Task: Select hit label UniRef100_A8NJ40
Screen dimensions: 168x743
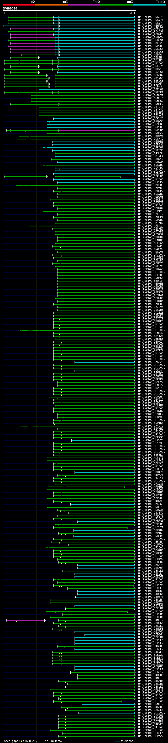Action: point(151,333)
